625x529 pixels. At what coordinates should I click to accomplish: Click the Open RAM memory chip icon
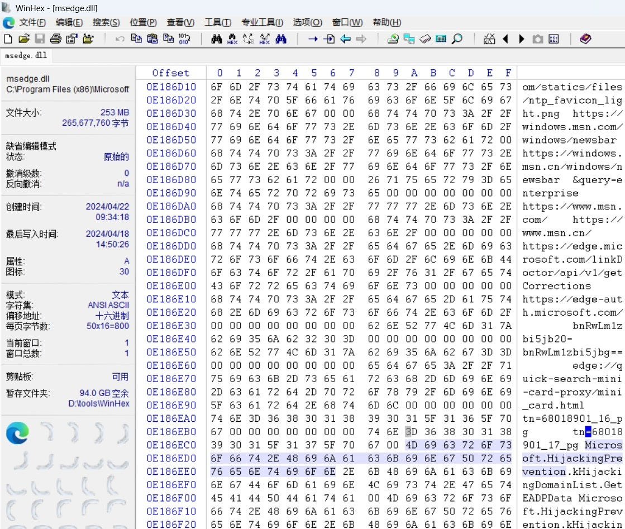425,39
